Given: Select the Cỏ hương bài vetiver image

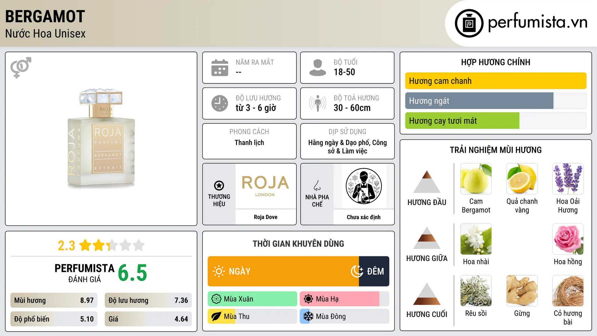Looking at the screenshot, I should pyautogui.click(x=568, y=291).
